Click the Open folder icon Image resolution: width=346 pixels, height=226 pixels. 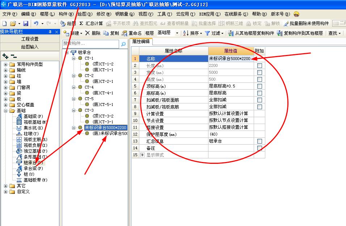point(13,24)
